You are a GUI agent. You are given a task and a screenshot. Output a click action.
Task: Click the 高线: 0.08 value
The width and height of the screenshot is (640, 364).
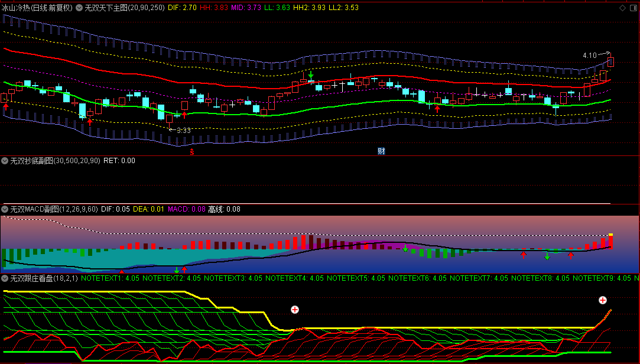pos(224,209)
